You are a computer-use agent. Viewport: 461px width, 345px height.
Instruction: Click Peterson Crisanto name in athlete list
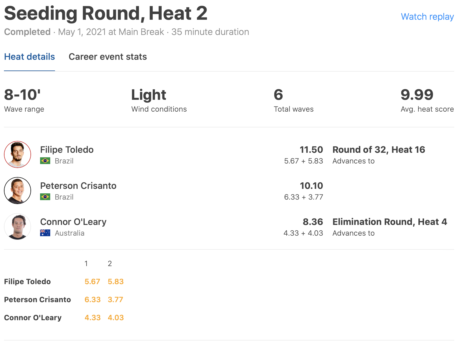click(78, 186)
